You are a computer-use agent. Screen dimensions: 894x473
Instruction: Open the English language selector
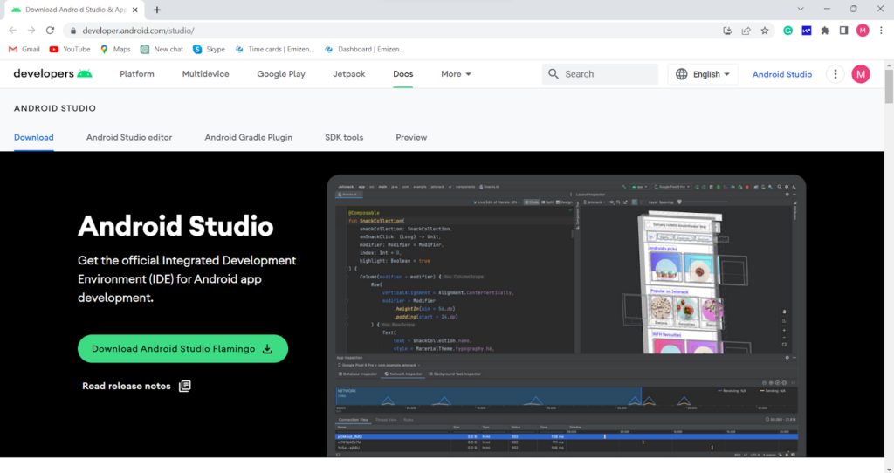pos(703,74)
